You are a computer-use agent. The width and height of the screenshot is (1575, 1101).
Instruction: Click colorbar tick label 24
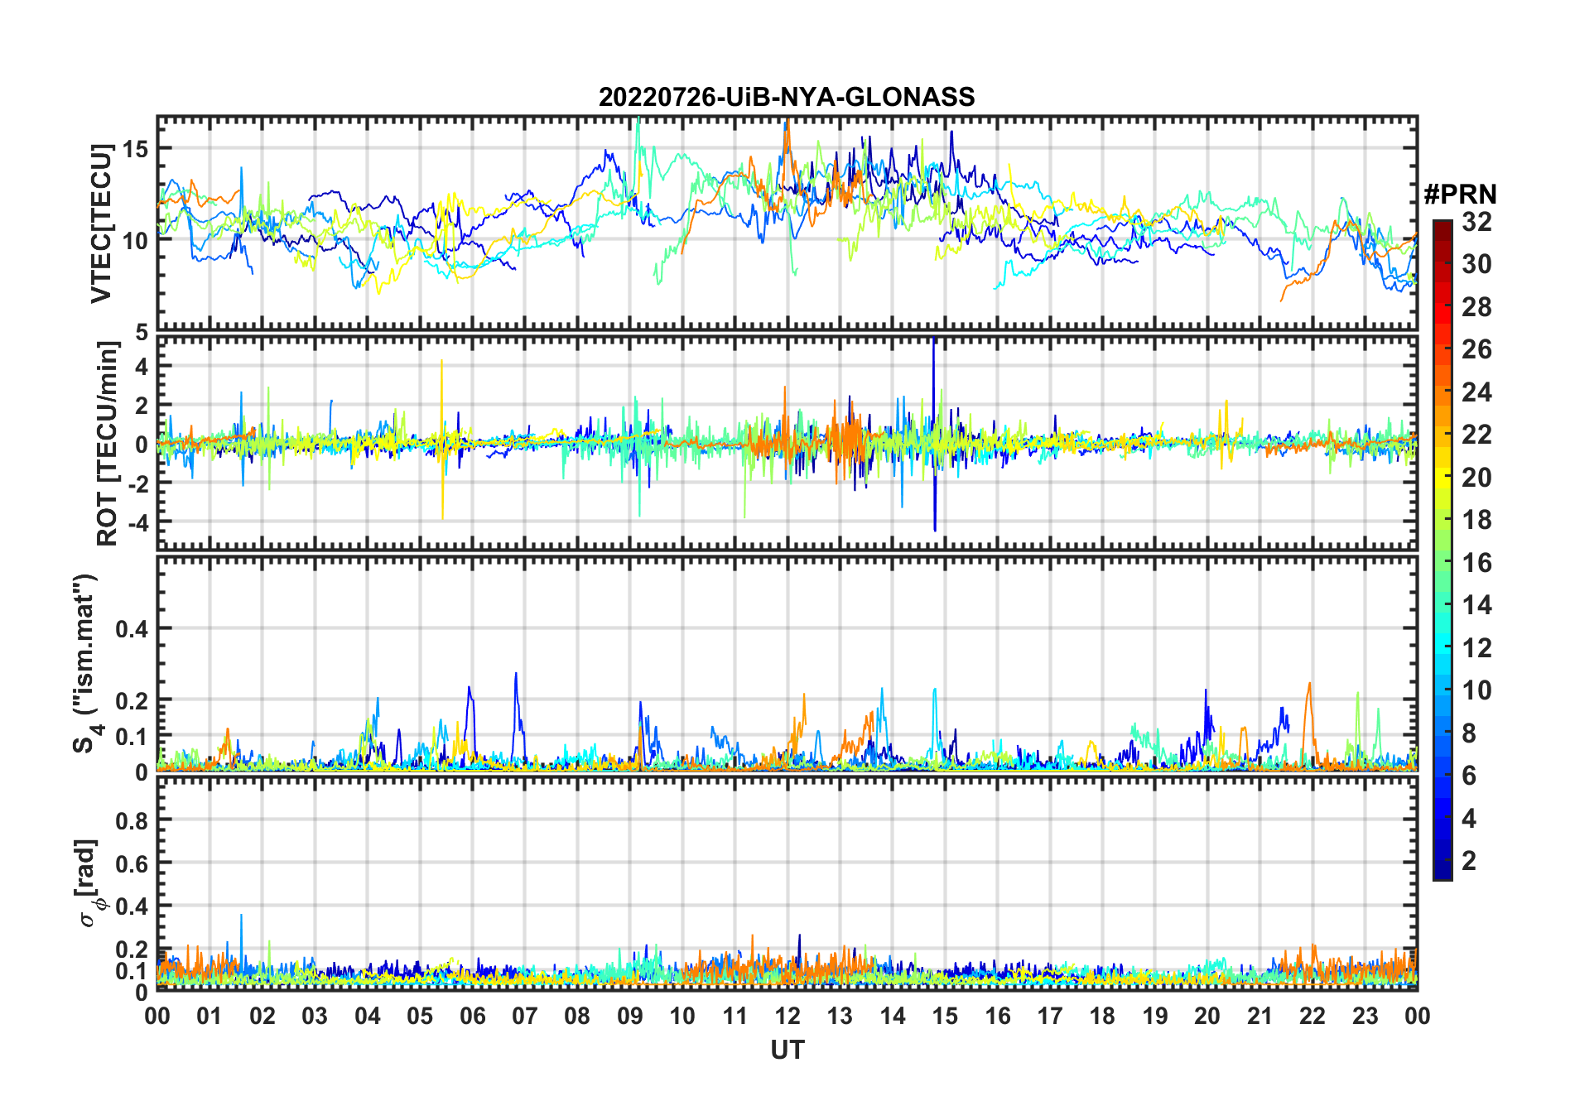(1477, 392)
